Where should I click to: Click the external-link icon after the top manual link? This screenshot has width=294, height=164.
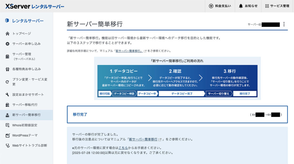click(x=145, y=51)
